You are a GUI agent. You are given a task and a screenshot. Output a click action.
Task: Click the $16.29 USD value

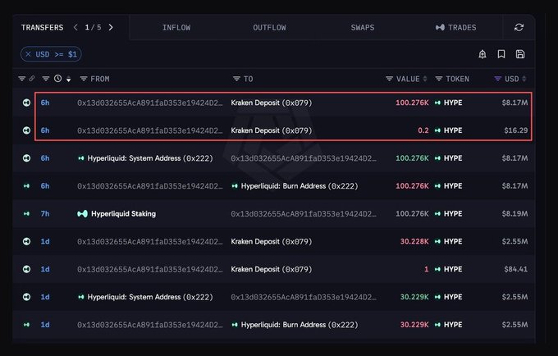pyautogui.click(x=515, y=130)
